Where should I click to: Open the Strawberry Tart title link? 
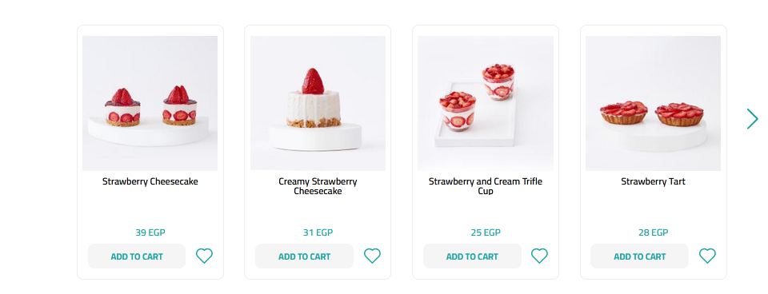(654, 181)
